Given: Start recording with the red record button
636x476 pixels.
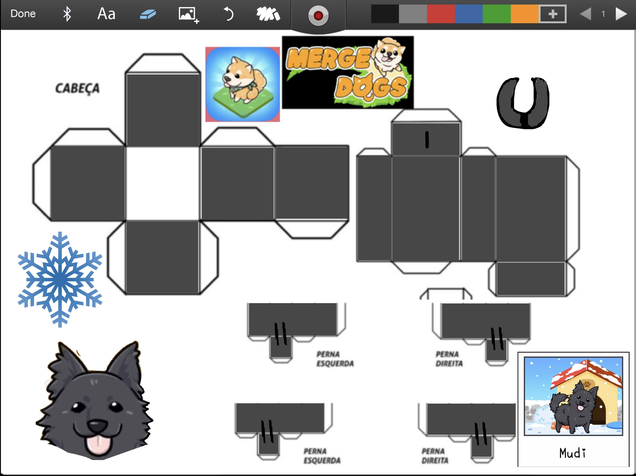Looking at the screenshot, I should 318,15.
